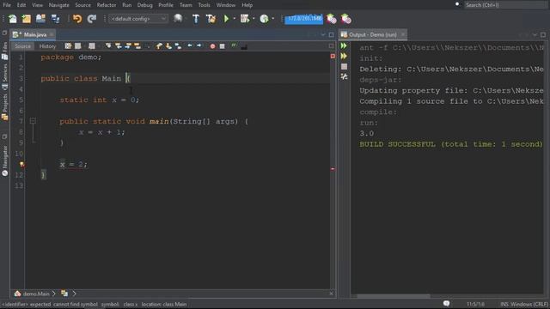Click the error hint bulb on line 11
The width and height of the screenshot is (550, 309).
click(x=21, y=164)
